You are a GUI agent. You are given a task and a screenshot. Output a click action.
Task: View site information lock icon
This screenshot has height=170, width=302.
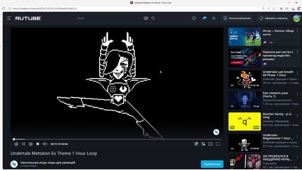click(x=10, y=8)
